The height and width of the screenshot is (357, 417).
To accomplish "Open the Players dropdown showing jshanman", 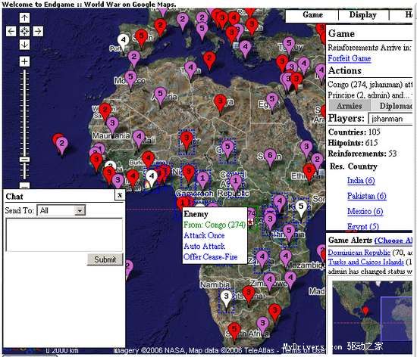I will [x=390, y=119].
